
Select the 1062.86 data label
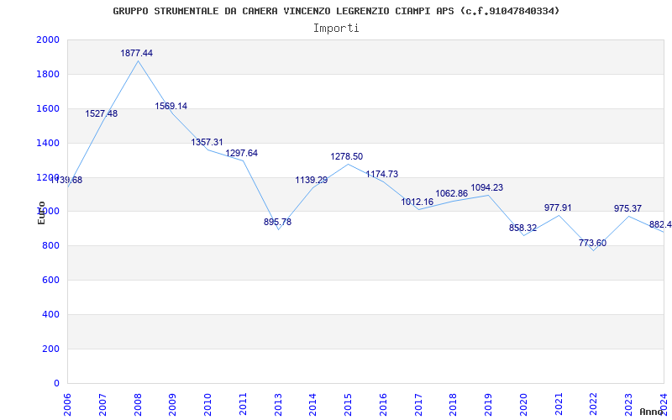(452, 193)
